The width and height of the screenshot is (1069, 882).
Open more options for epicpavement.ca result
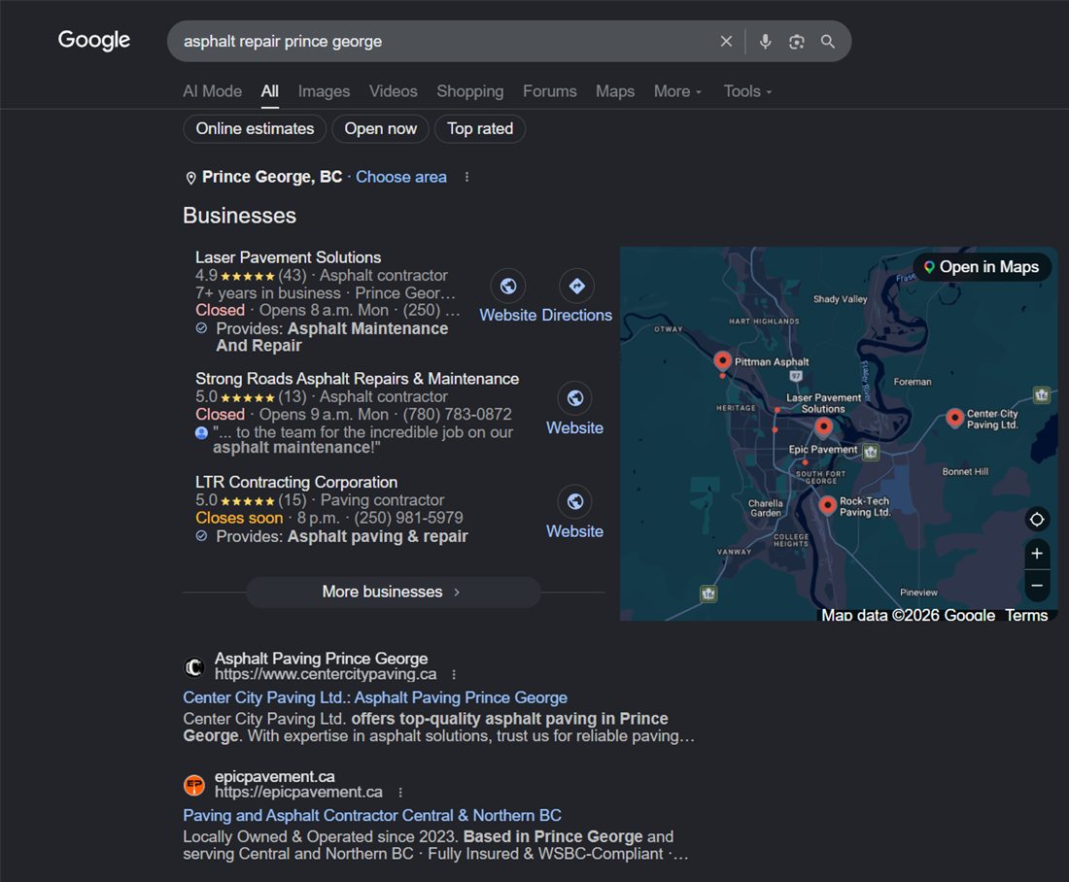[x=400, y=793]
